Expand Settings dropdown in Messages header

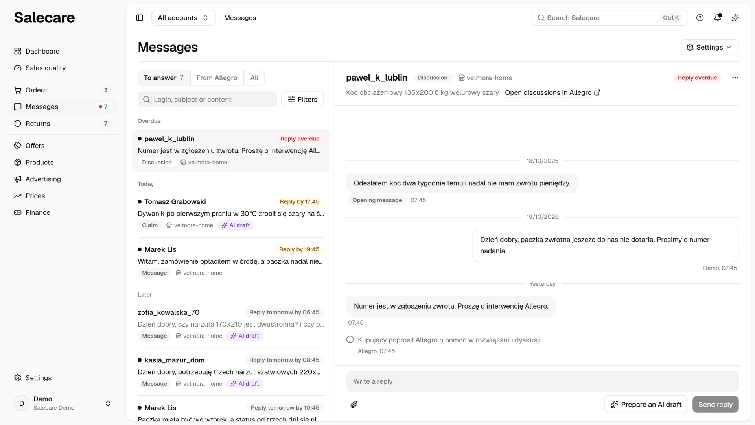pyautogui.click(x=709, y=47)
